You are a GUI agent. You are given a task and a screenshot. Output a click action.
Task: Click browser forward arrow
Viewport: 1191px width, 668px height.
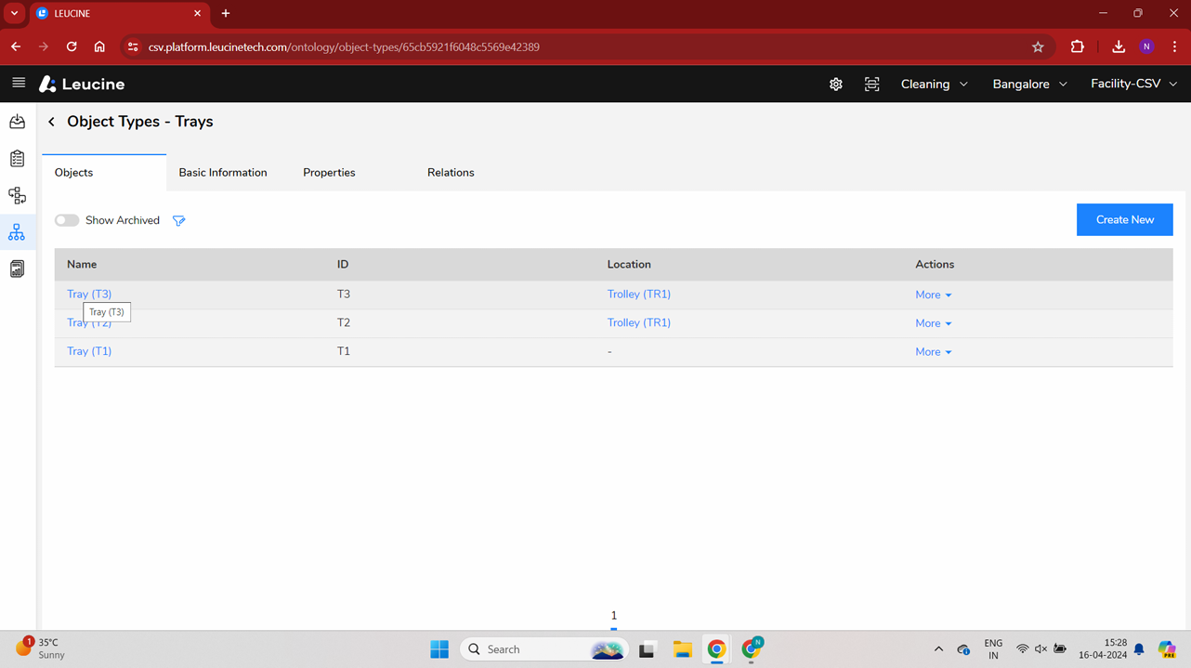point(44,46)
